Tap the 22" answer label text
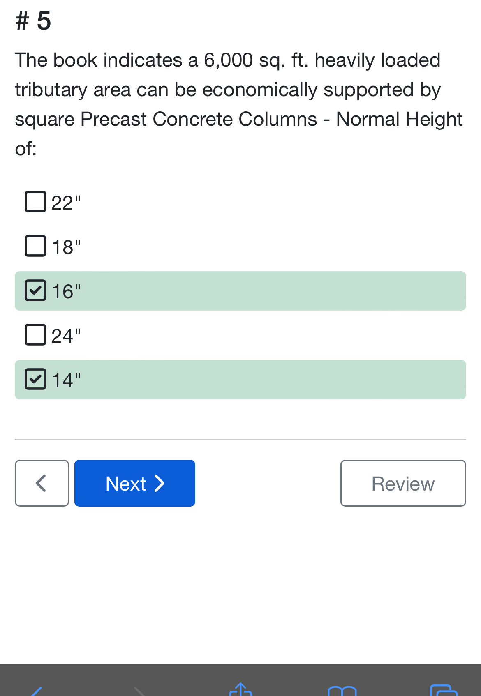This screenshot has height=696, width=481. (66, 201)
